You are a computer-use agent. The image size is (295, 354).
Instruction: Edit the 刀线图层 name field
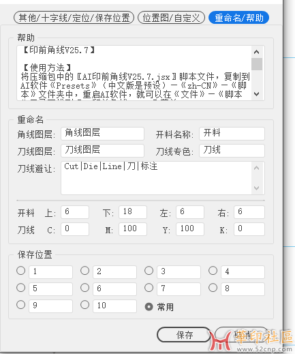(x=102, y=151)
